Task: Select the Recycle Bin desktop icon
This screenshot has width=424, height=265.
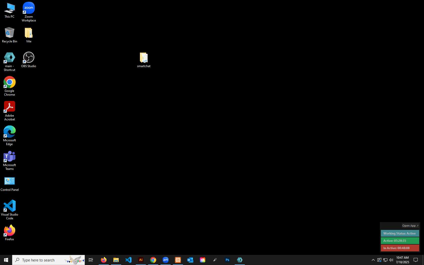Action: (9, 35)
